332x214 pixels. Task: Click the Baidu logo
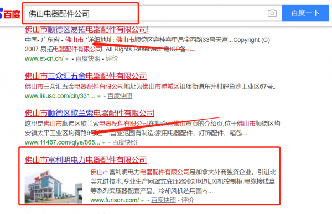coord(10,13)
